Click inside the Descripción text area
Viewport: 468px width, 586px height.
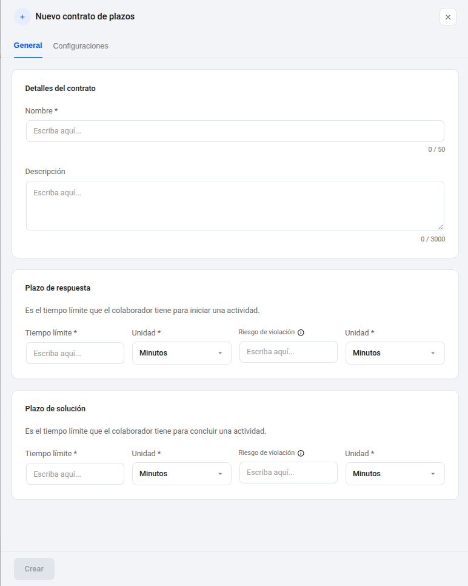point(235,206)
